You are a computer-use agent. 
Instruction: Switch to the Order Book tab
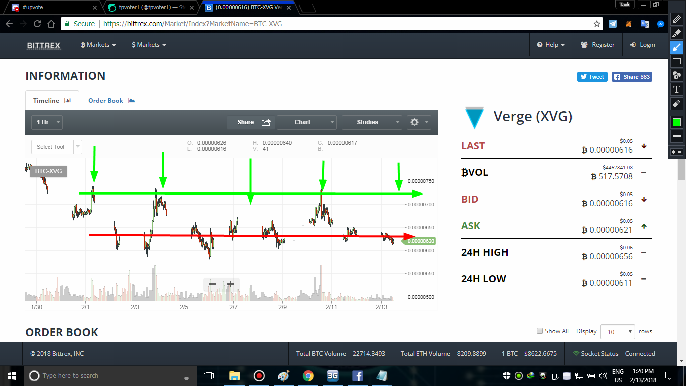111,101
